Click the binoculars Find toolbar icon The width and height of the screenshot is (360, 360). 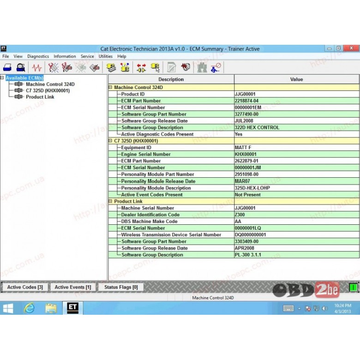(x=202, y=67)
